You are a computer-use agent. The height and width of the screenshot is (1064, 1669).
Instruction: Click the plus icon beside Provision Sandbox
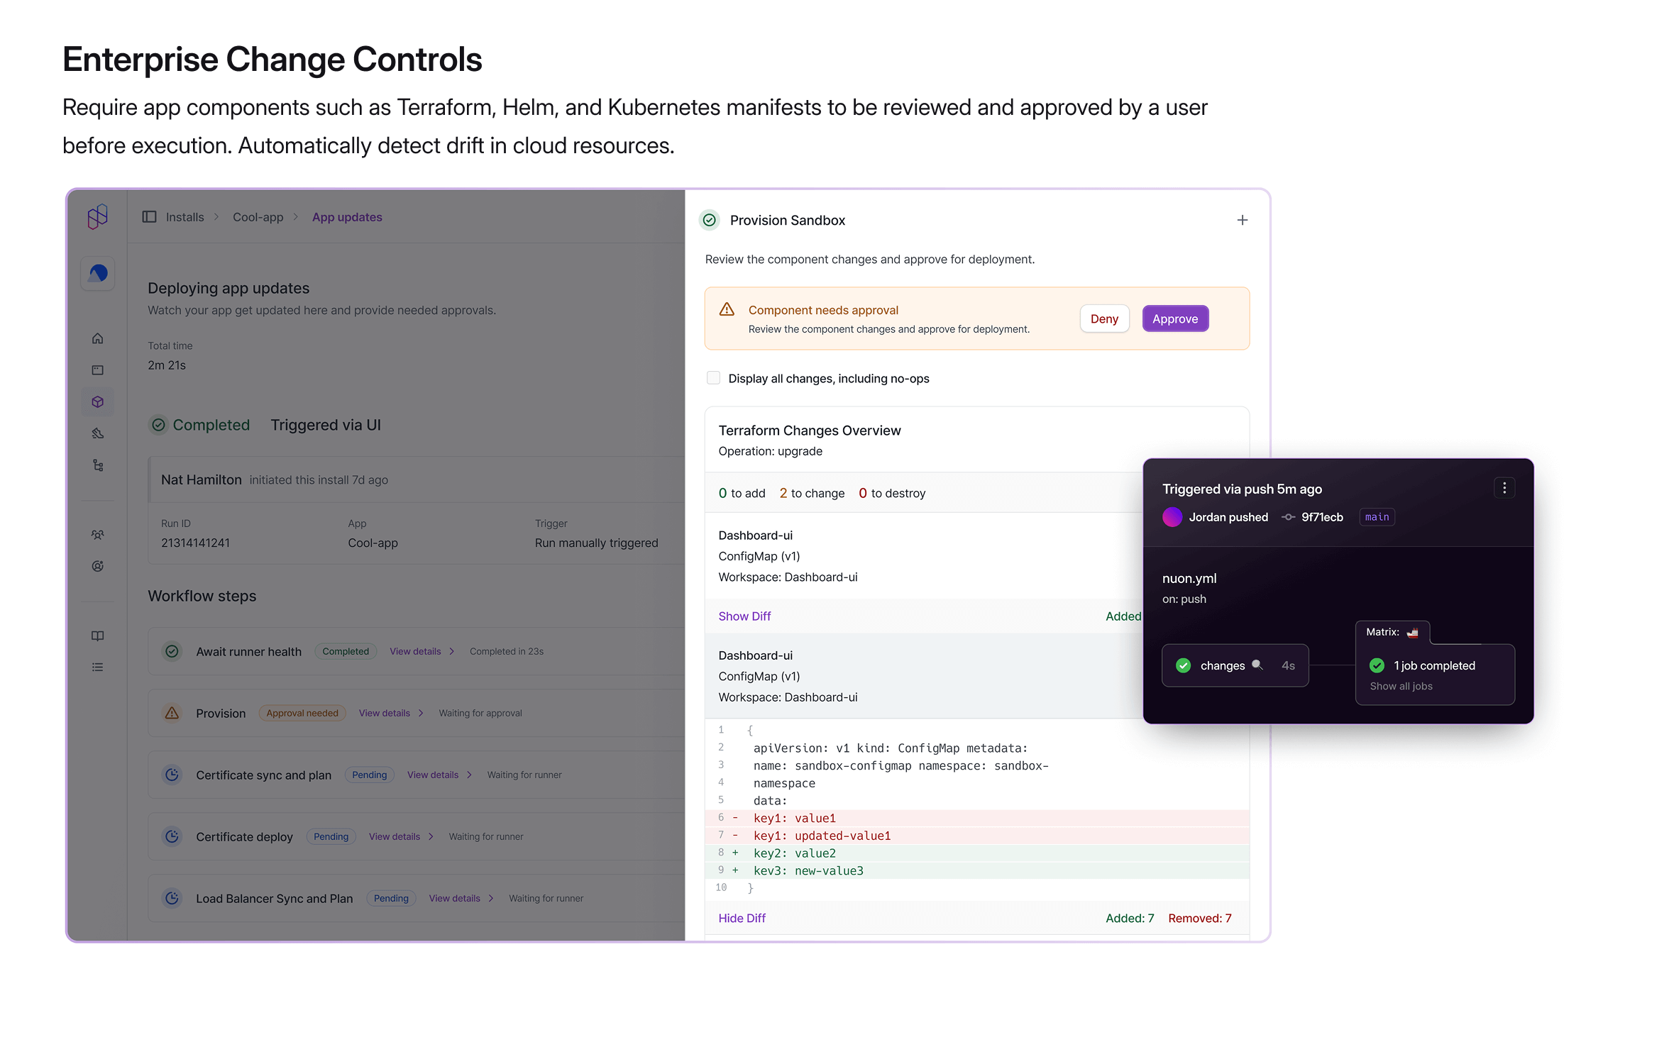tap(1243, 221)
